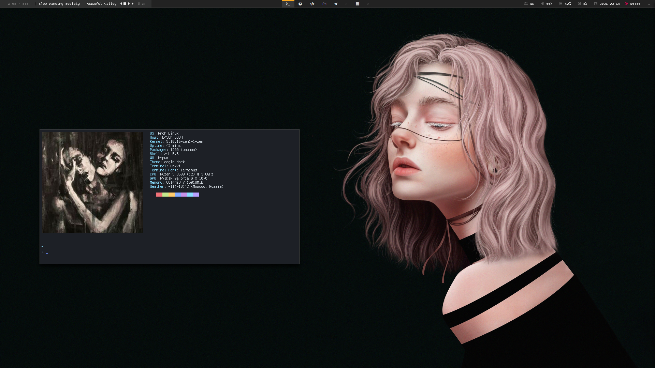The height and width of the screenshot is (368, 655).
Task: Click the red swatch in color palette
Action: [159, 195]
